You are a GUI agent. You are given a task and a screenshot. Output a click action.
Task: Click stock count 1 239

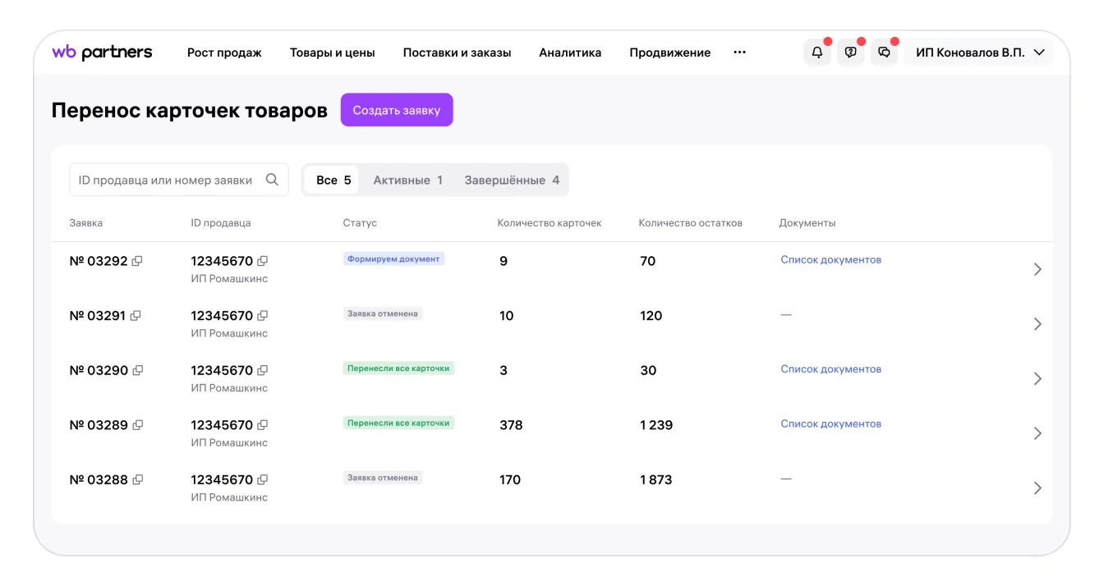coord(656,425)
